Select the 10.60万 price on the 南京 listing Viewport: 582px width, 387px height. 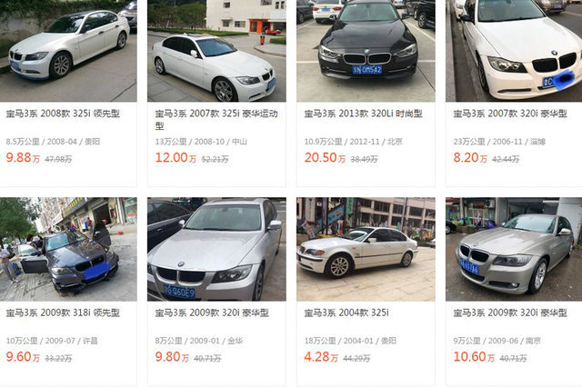474,357
